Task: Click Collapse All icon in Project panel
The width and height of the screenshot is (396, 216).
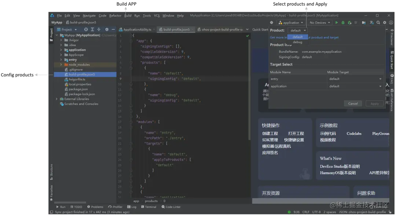Action: 99,30
